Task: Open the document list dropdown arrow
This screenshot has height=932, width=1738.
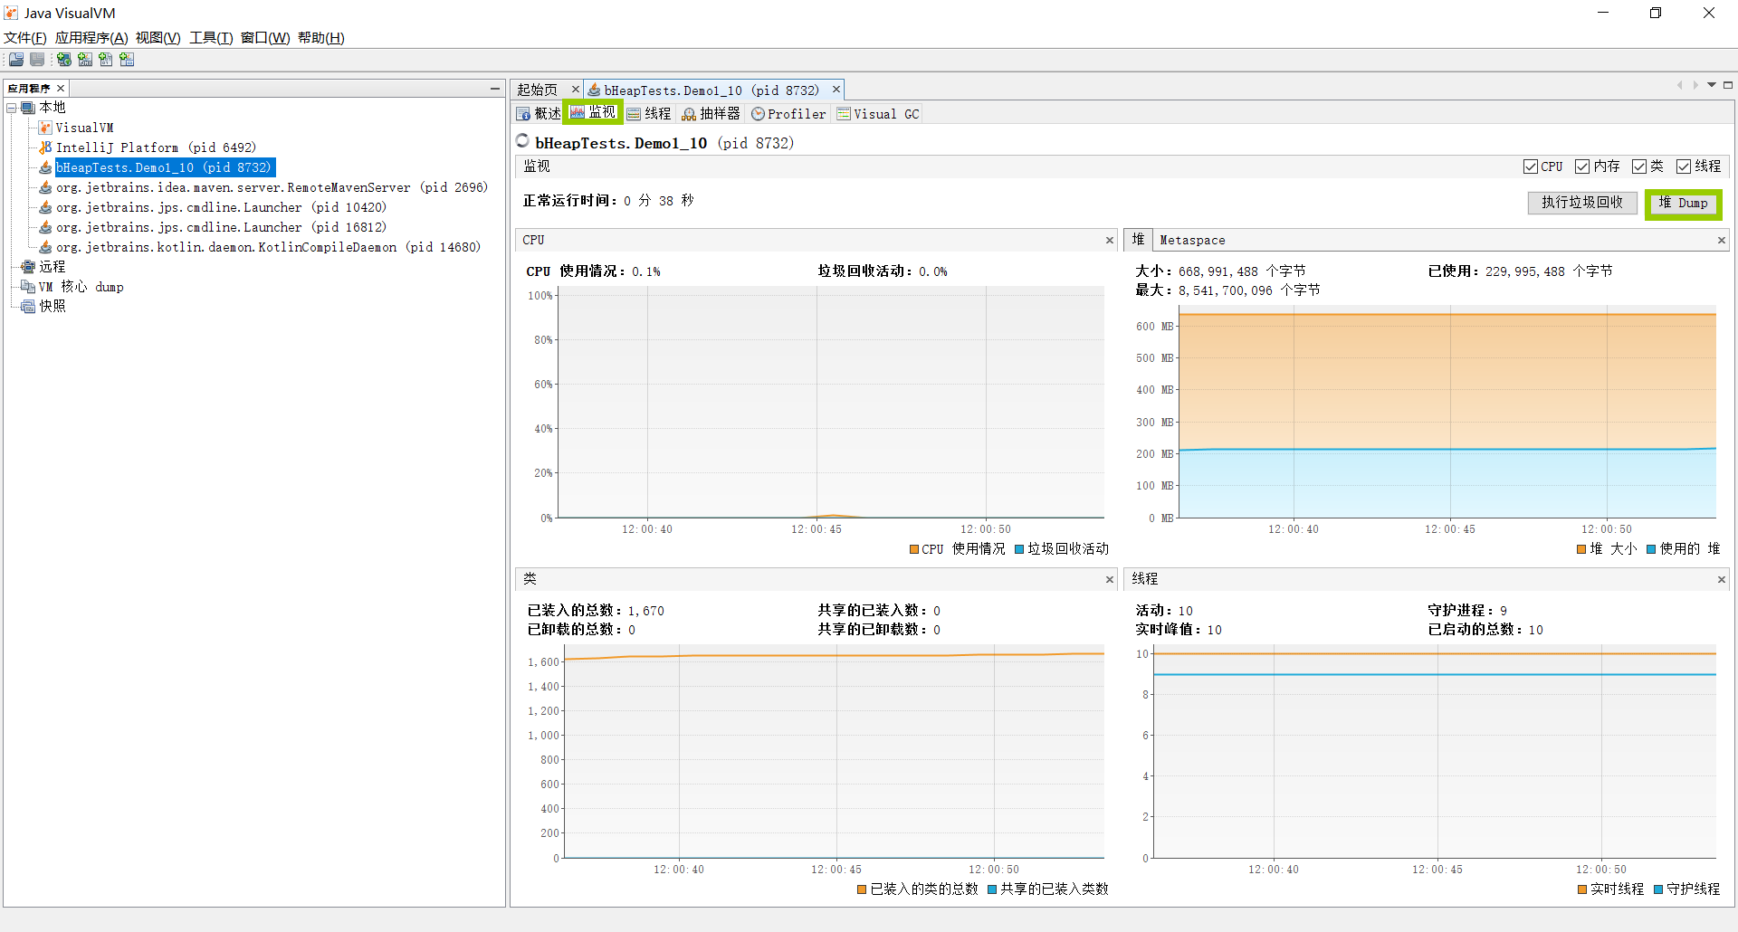Action: pos(1712,85)
